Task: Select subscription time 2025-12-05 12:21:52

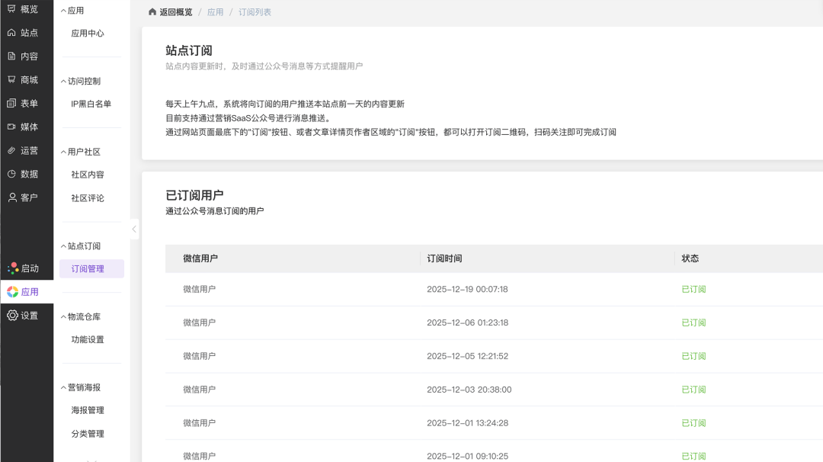Action: click(467, 356)
